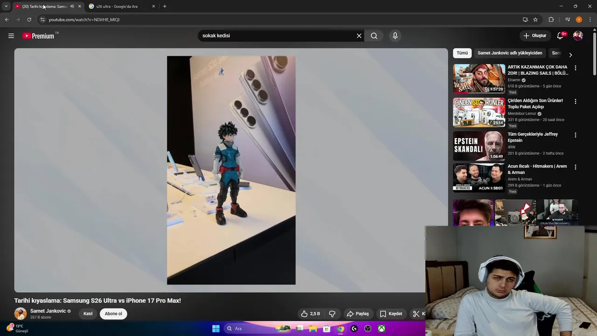Open media controls icon in Chrome toolbar

point(568,20)
